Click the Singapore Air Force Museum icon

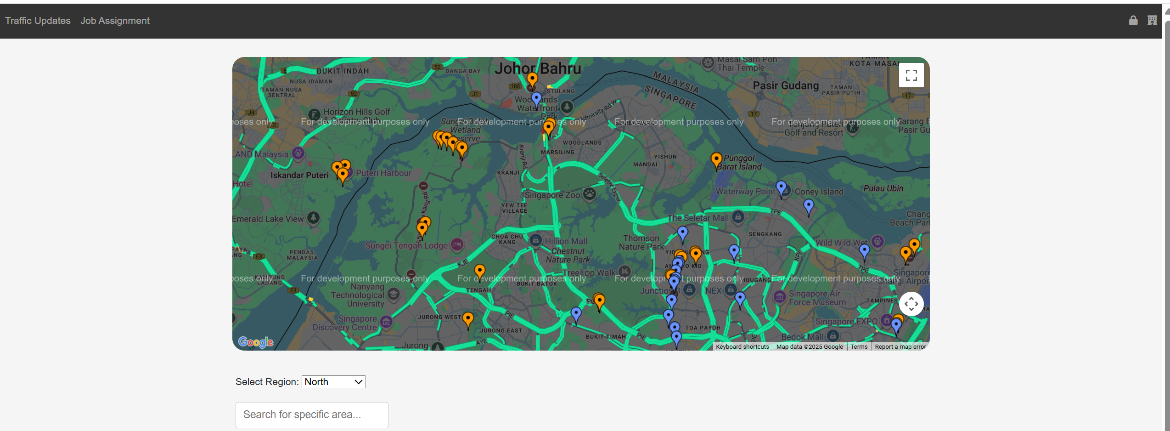[780, 297]
